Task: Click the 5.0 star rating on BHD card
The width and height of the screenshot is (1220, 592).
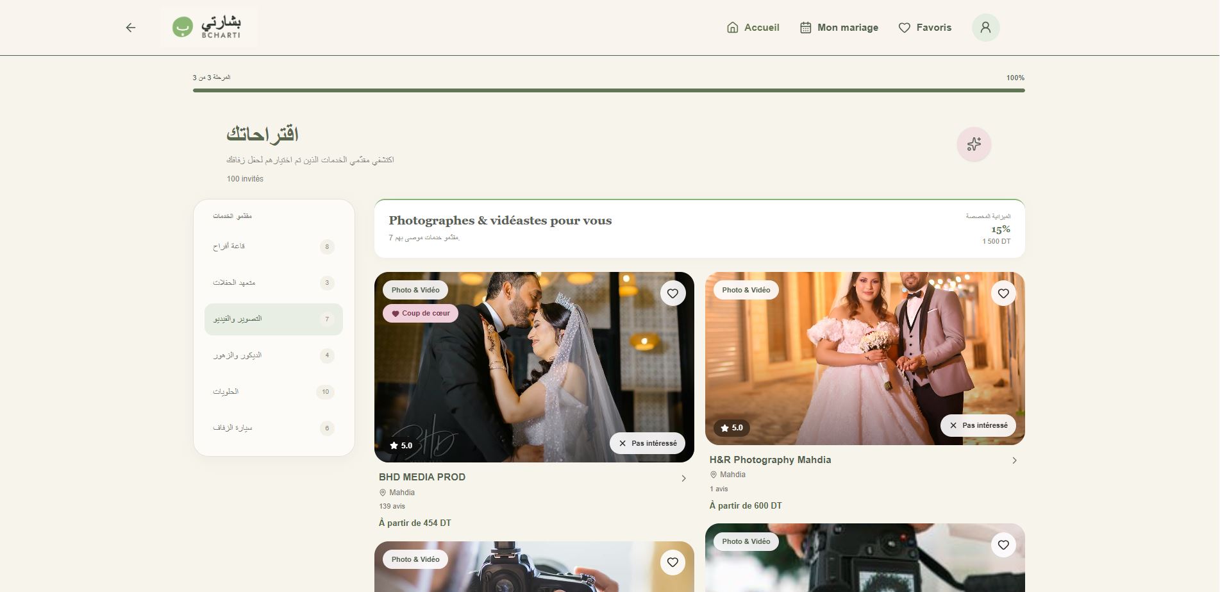Action: coord(401,446)
